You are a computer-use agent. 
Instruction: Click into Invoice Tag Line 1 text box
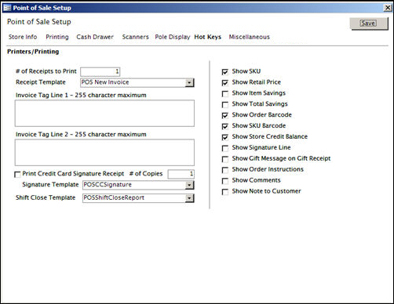[104, 114]
